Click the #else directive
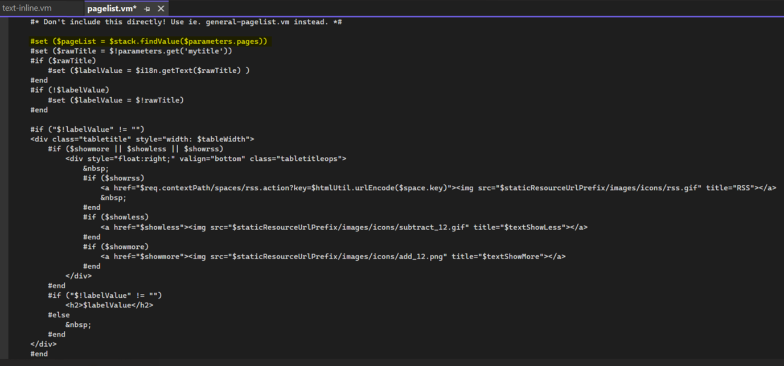This screenshot has height=366, width=784. [x=59, y=315]
